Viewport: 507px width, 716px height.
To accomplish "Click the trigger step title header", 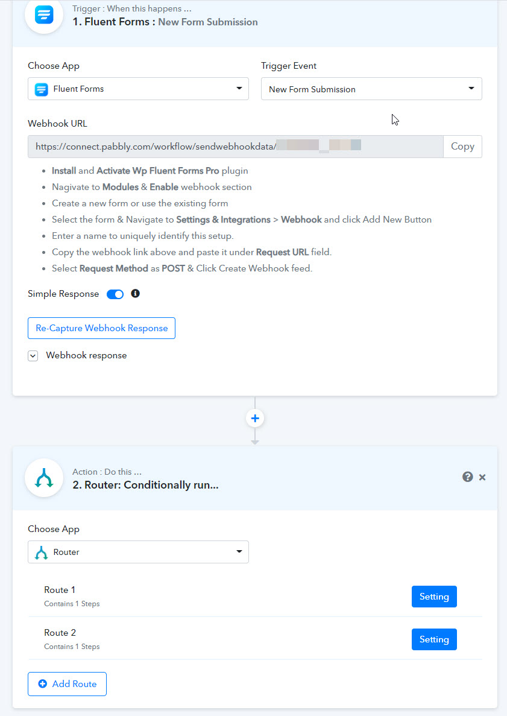I will (165, 22).
